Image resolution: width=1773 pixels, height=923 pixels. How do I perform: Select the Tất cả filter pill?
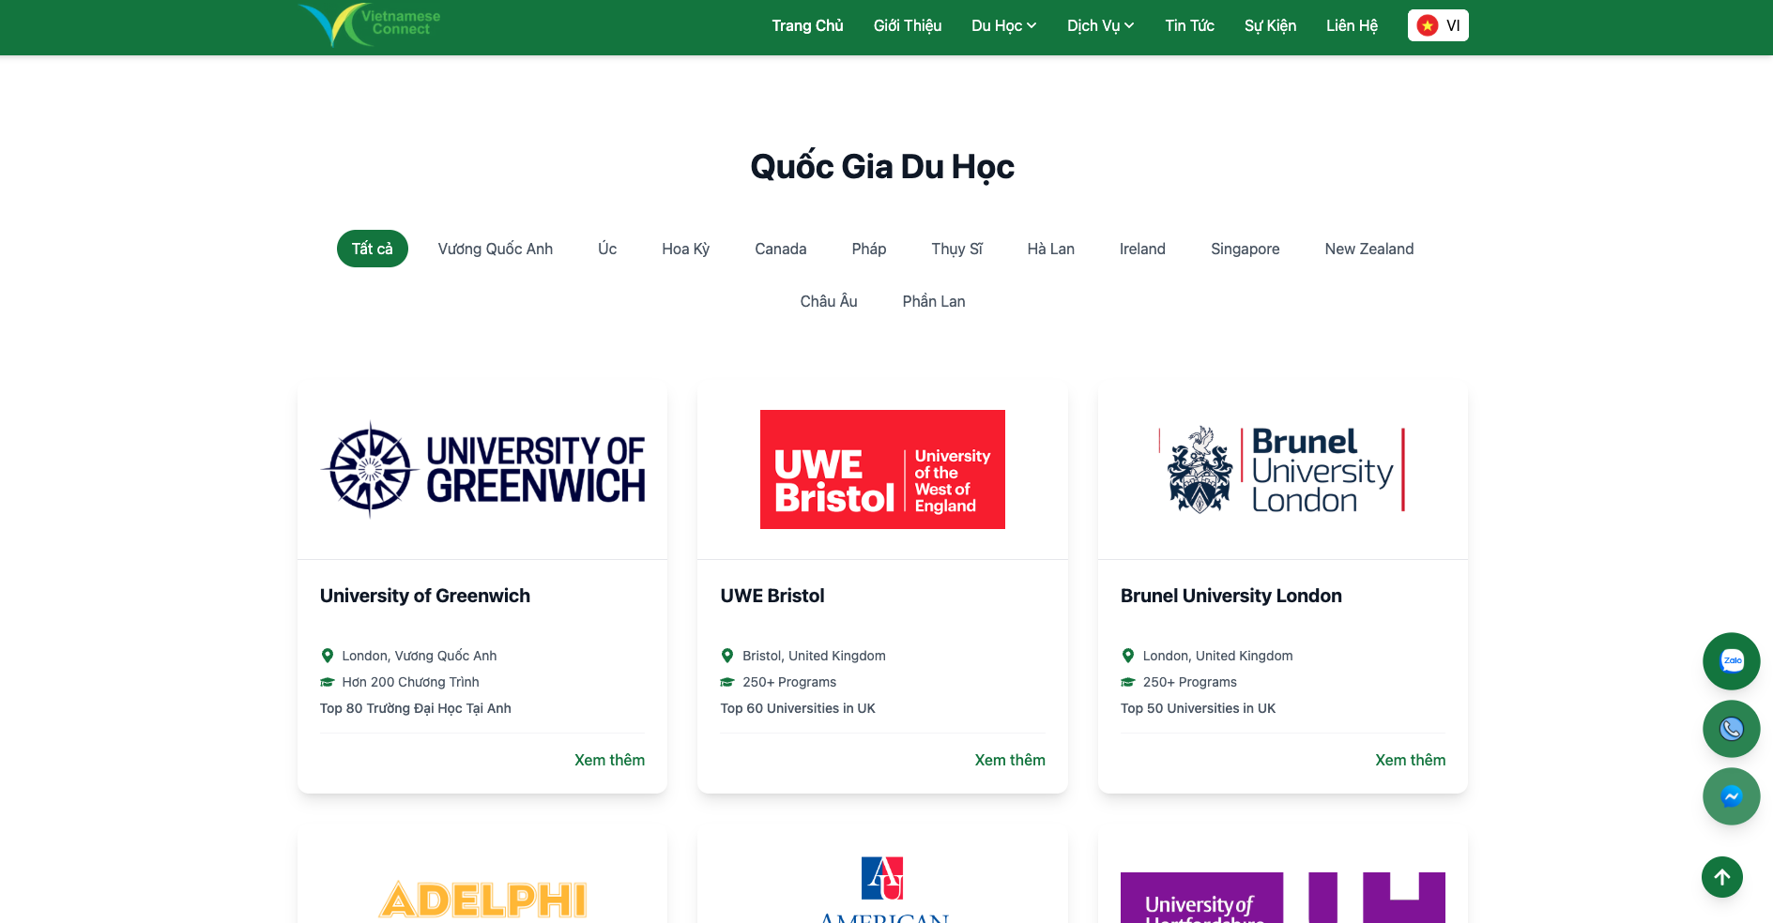click(x=372, y=249)
